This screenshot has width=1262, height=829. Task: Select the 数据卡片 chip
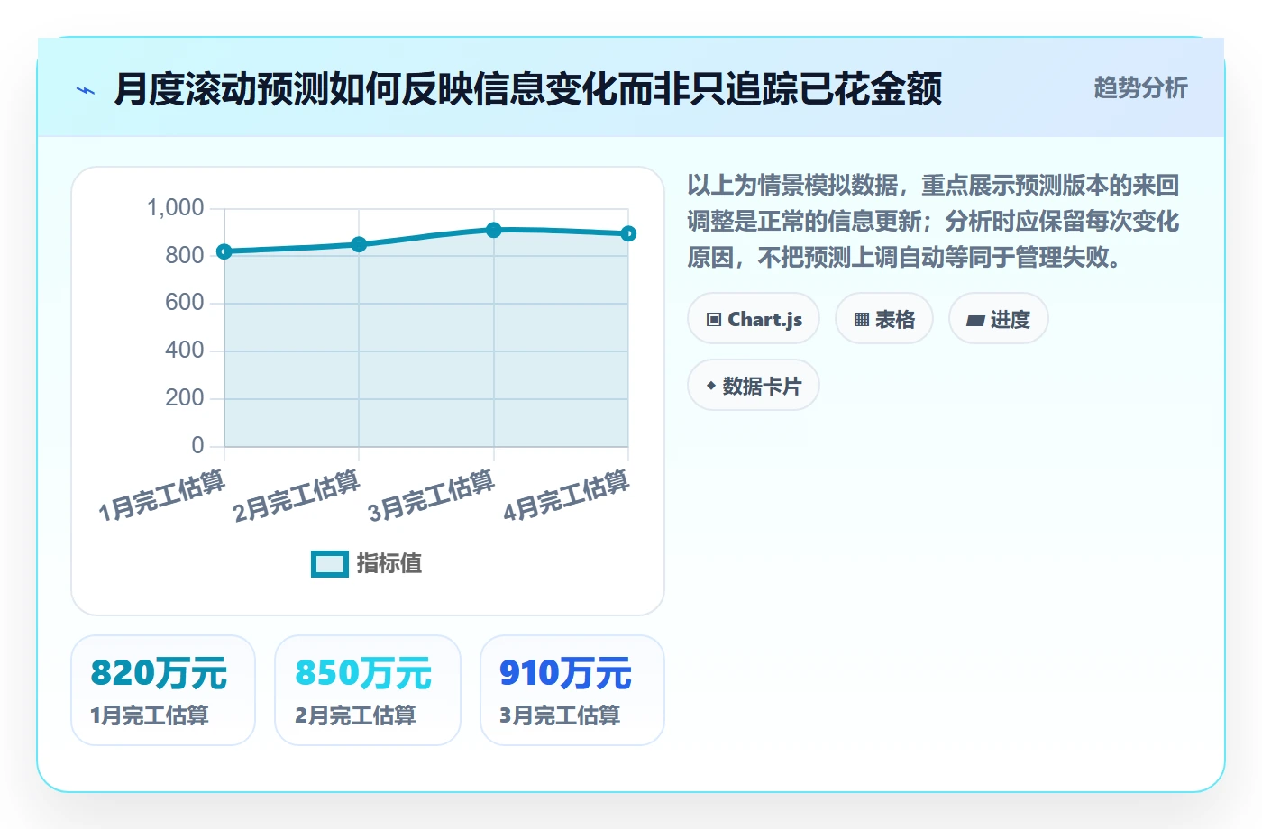pos(754,386)
